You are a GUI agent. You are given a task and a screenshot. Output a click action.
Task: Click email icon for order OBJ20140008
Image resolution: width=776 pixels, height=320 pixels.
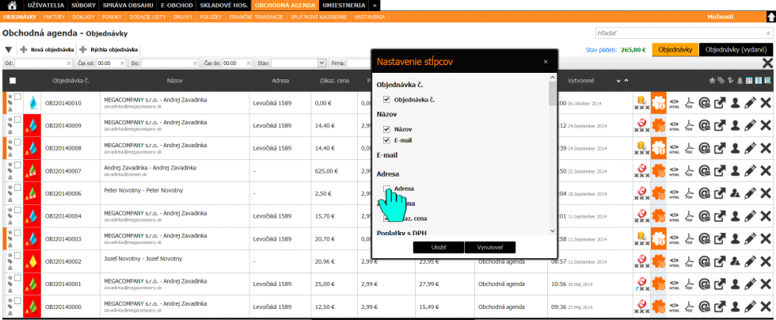point(705,148)
